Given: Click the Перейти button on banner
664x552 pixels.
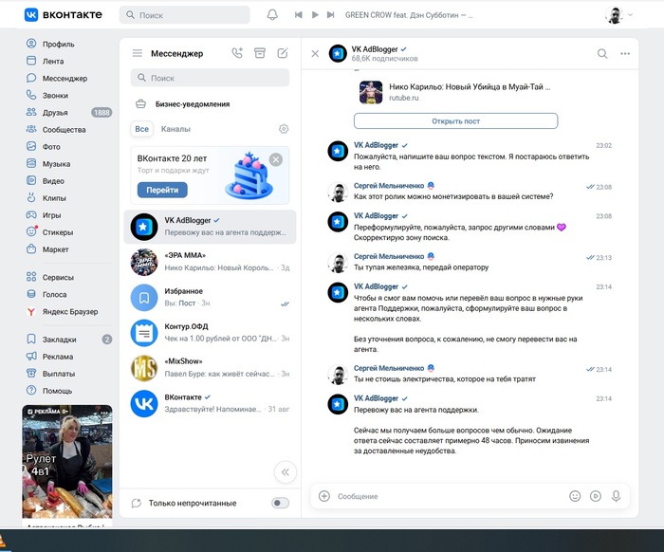Looking at the screenshot, I should click(162, 190).
